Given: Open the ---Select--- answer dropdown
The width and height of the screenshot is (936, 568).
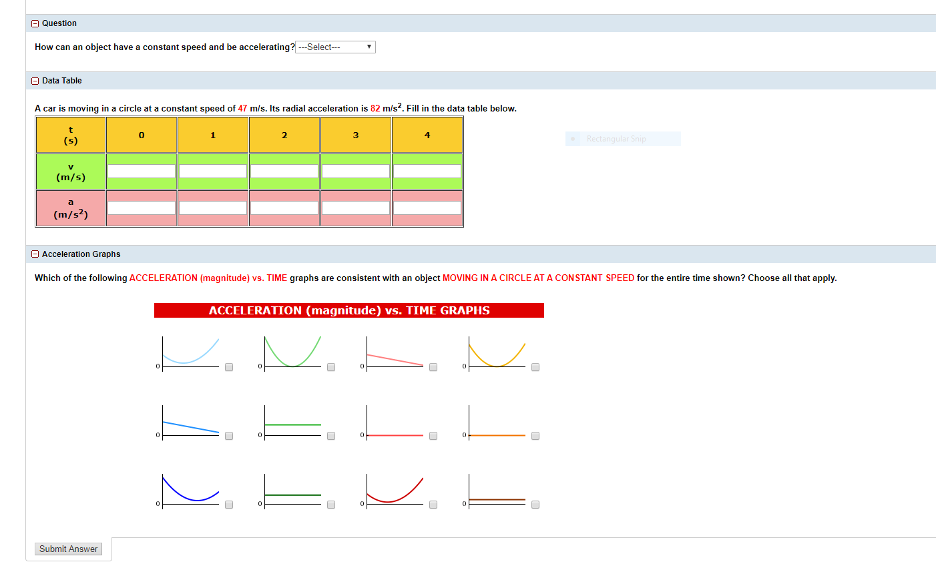Looking at the screenshot, I should click(x=335, y=47).
